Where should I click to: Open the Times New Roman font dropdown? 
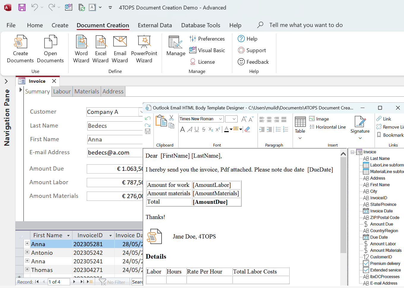click(220, 119)
